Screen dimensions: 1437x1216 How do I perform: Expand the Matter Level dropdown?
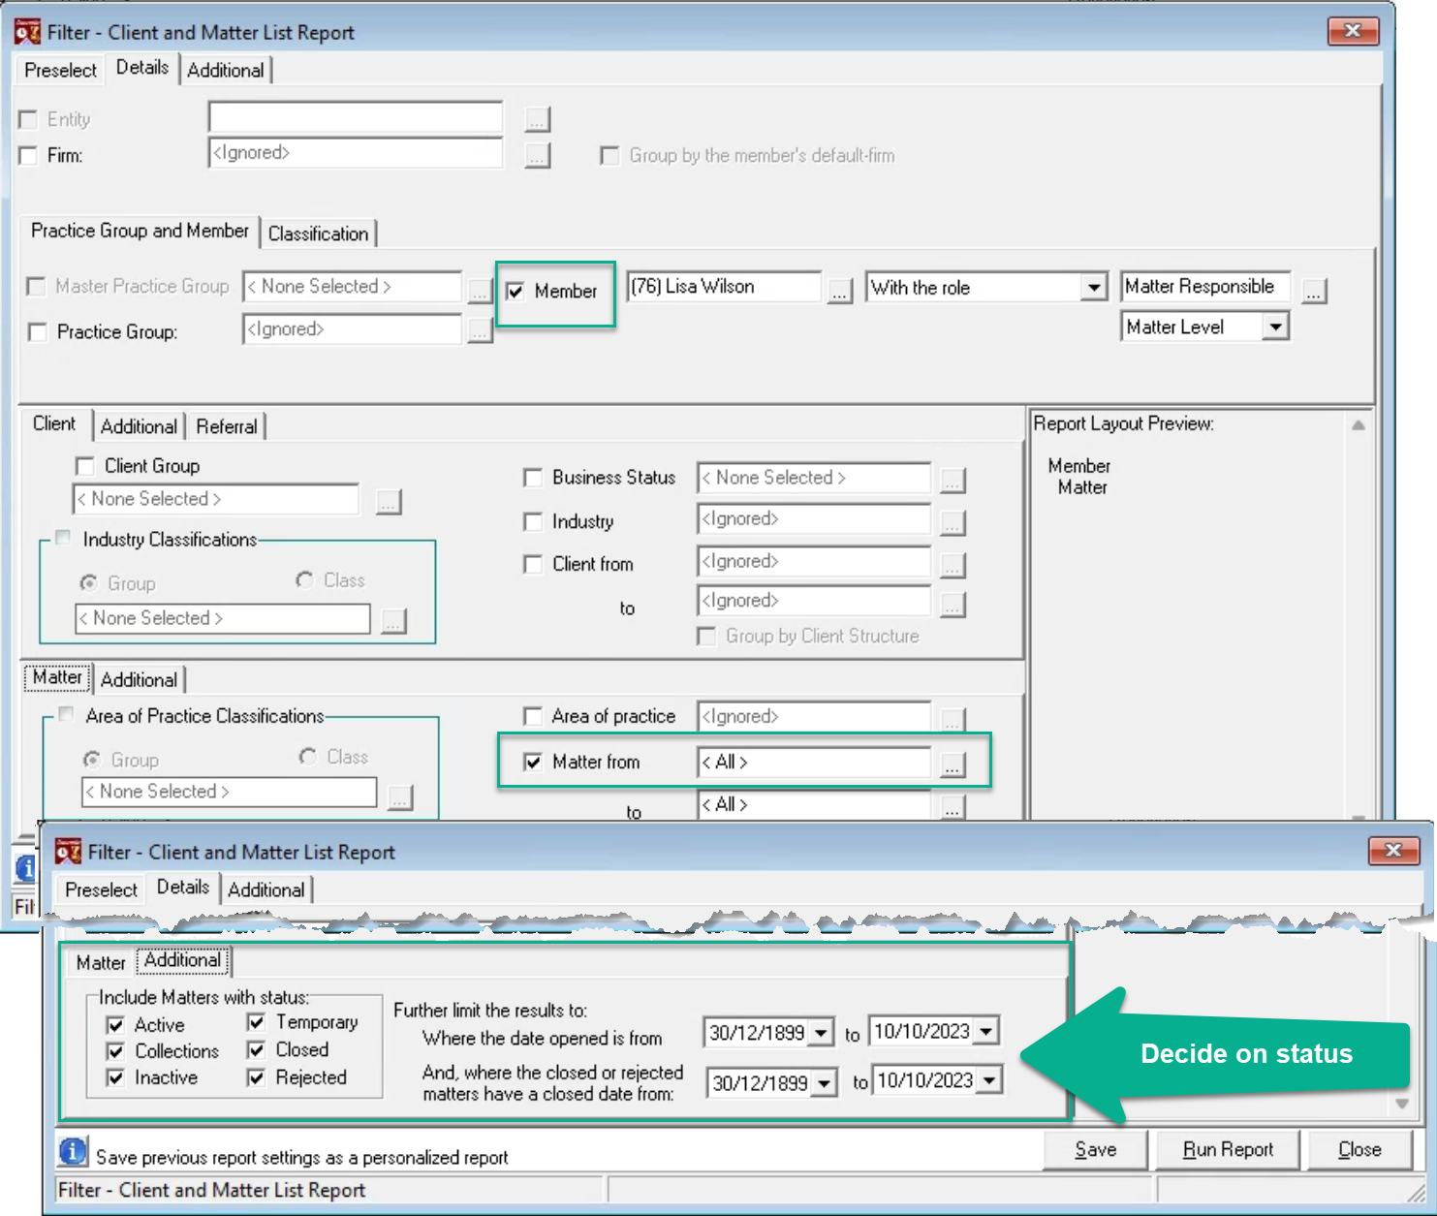tap(1276, 327)
